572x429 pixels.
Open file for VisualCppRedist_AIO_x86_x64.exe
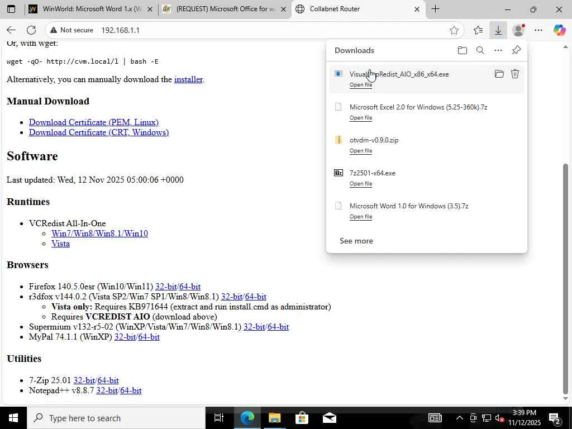pos(361,85)
